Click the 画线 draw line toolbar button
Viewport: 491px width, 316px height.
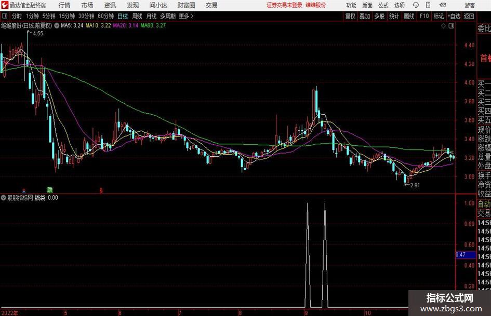point(409,16)
